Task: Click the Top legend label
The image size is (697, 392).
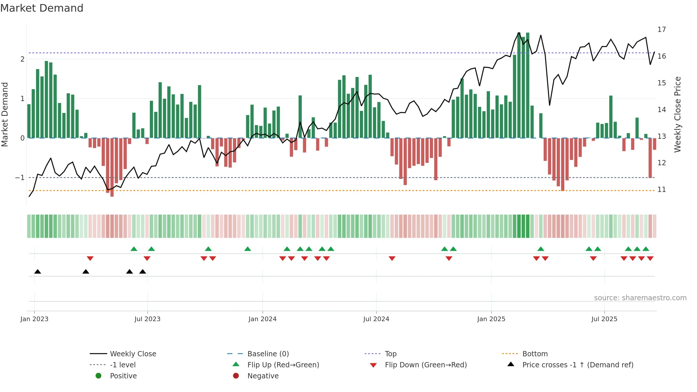Action: (391, 354)
